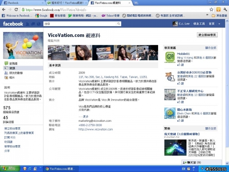Open 倚天寶劍 game ad image
Viewport: 229px width, 172px height.
pos(175,147)
